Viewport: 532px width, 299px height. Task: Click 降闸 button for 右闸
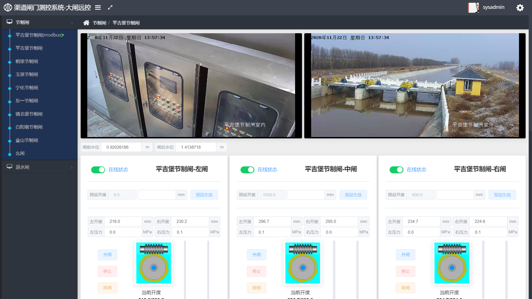[405, 288]
